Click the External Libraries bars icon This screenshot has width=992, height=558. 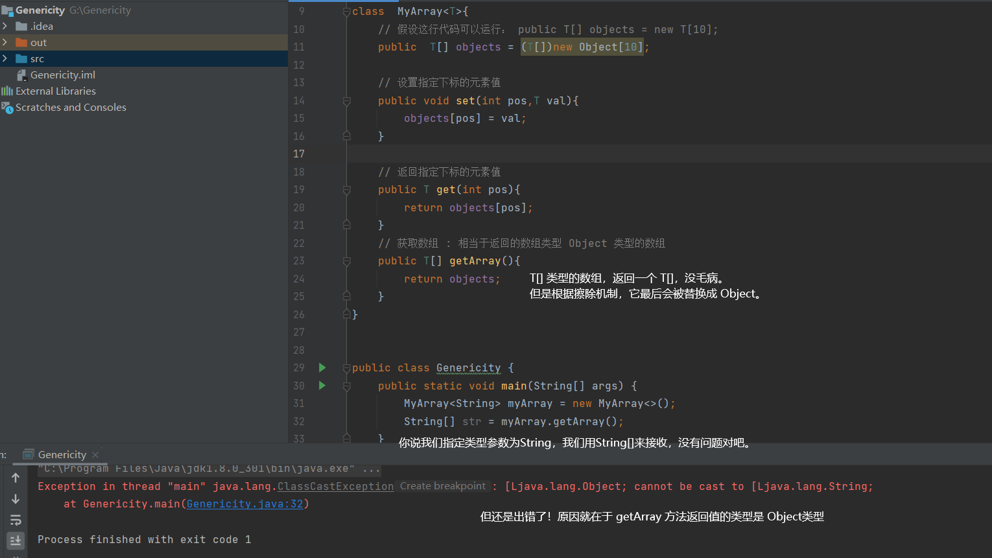click(7, 91)
